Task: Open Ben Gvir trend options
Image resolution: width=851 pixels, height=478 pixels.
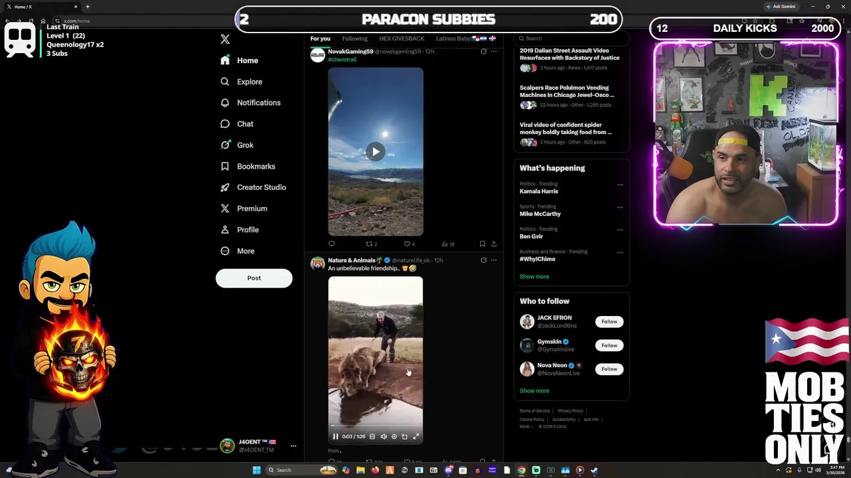Action: 620,230
